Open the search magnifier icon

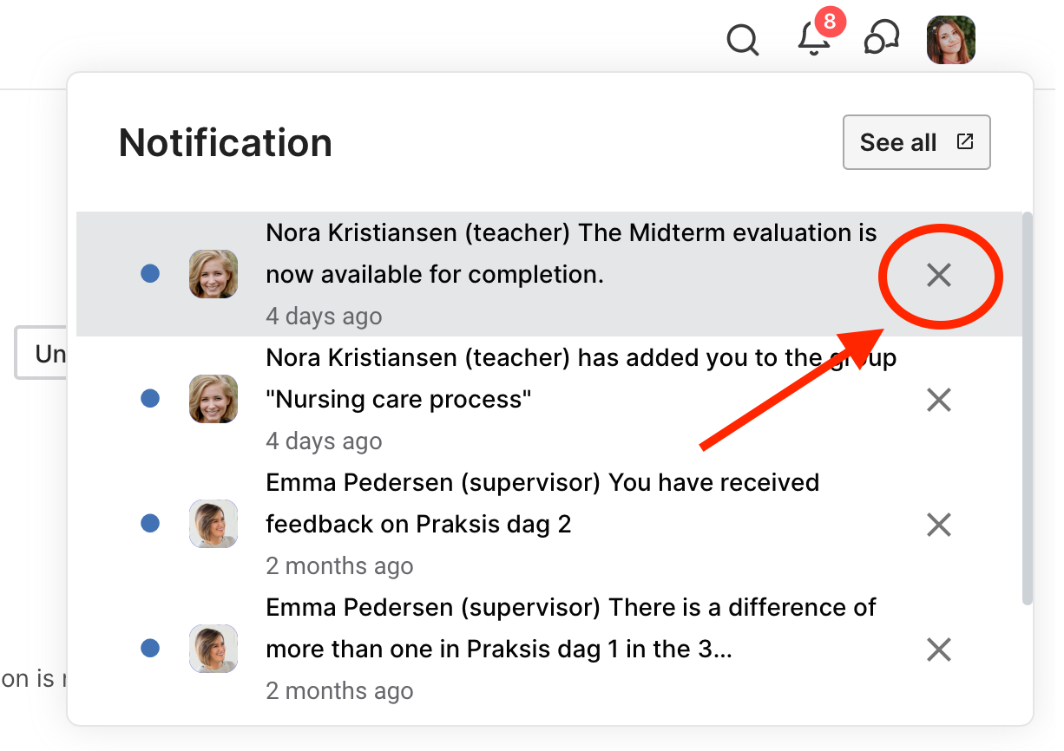pos(742,40)
